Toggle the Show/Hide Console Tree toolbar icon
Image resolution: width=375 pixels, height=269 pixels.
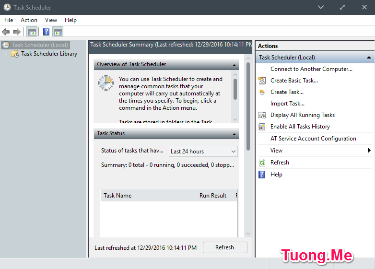coord(32,32)
